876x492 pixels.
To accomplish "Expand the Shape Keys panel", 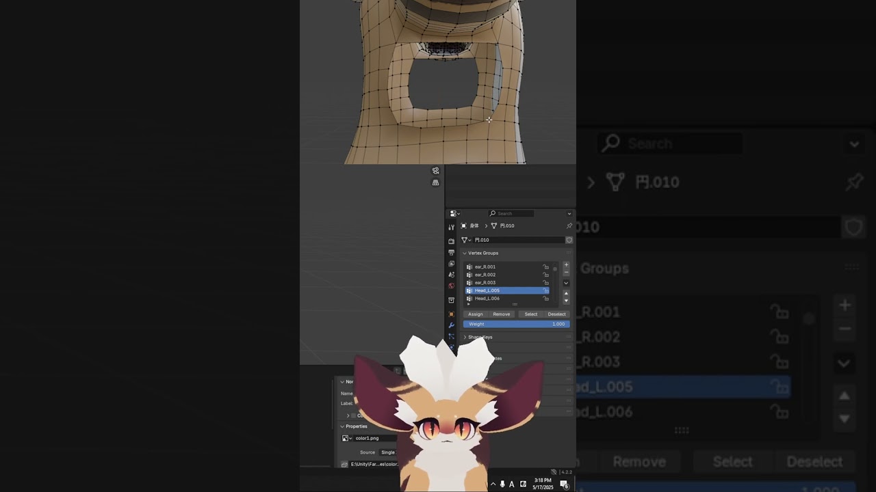I will 465,337.
